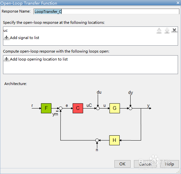Click the red C controller block

tap(78, 108)
